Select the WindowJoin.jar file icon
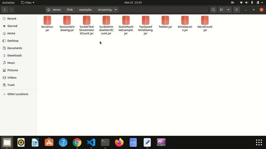 (x=185, y=20)
